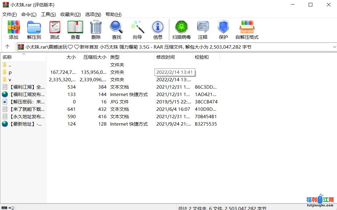
Task: Click the Add (添加) toolbar icon
Action: (x=14, y=30)
